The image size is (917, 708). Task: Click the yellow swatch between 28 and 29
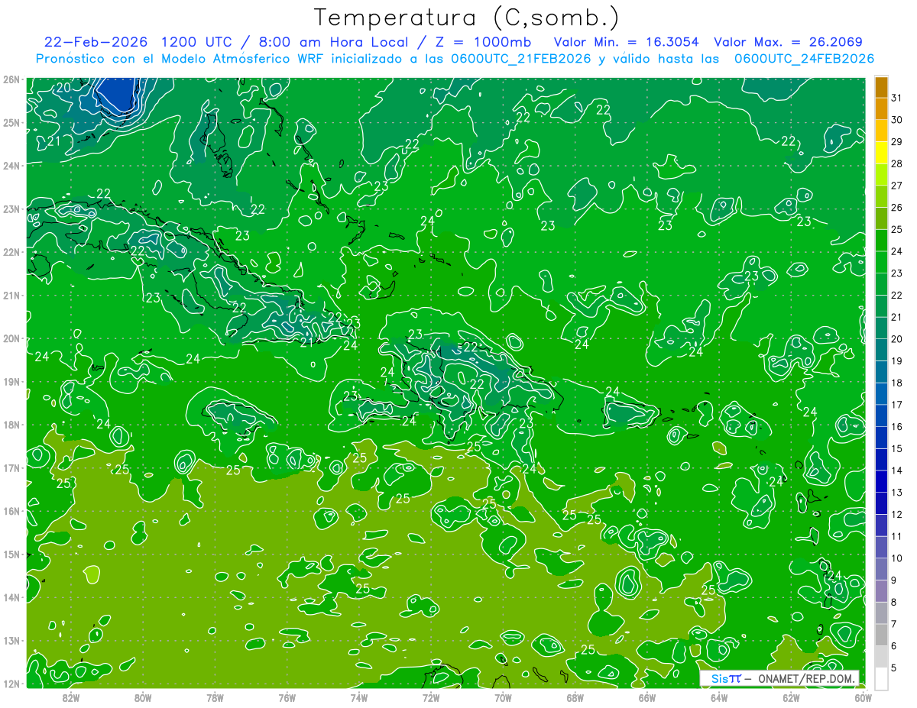coord(881,153)
